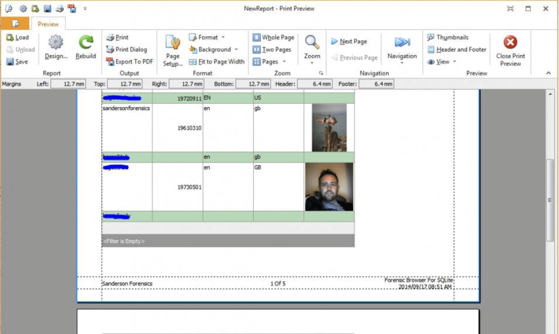The image size is (559, 334).
Task: Switch to the Preview ribbon tab
Action: pyautogui.click(x=48, y=24)
